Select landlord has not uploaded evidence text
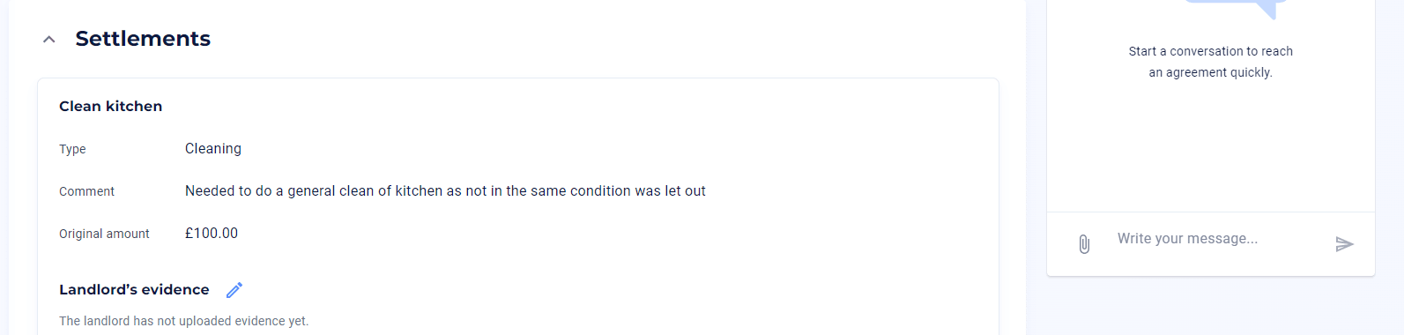1404x335 pixels. click(x=184, y=321)
